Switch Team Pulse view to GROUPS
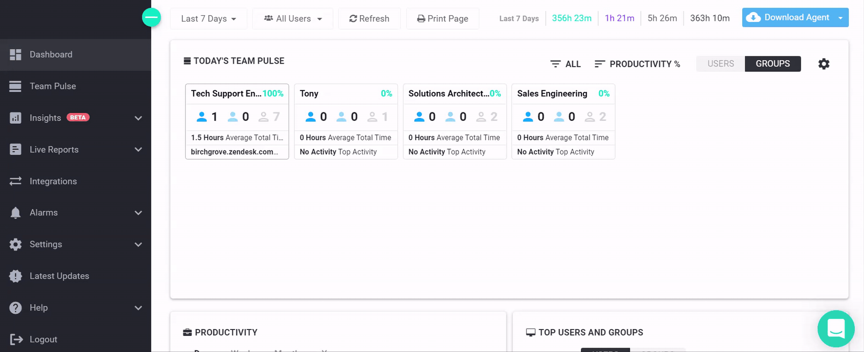864x352 pixels. [773, 64]
